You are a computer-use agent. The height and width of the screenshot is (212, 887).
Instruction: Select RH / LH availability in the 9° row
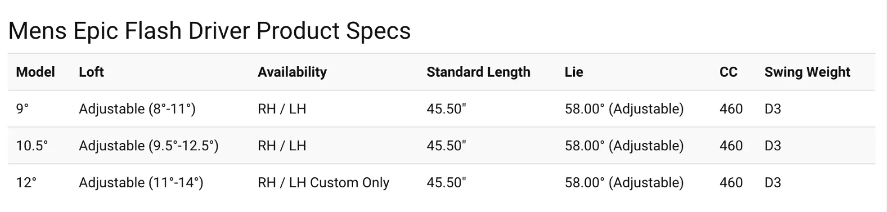(282, 109)
